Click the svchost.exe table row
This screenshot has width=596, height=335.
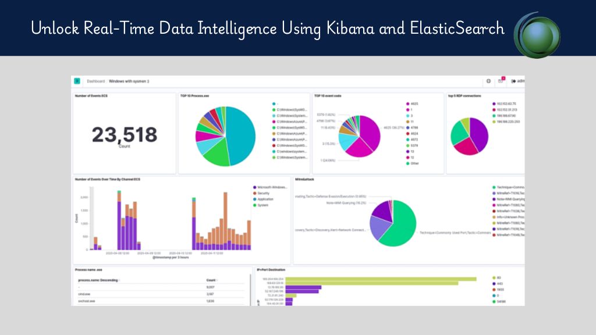point(161,301)
